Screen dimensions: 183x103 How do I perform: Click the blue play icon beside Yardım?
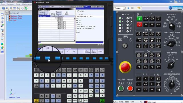point(129,8)
